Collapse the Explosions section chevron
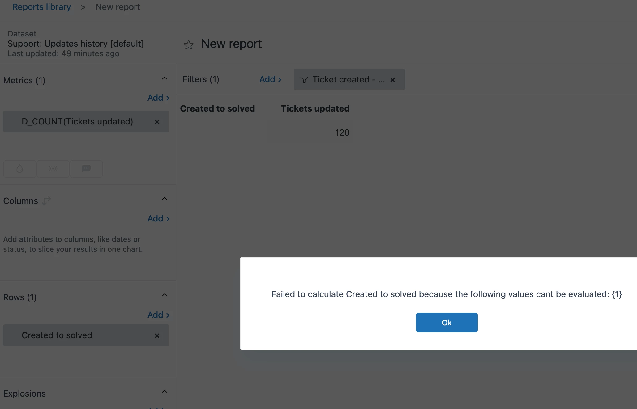The image size is (637, 409). [x=165, y=392]
